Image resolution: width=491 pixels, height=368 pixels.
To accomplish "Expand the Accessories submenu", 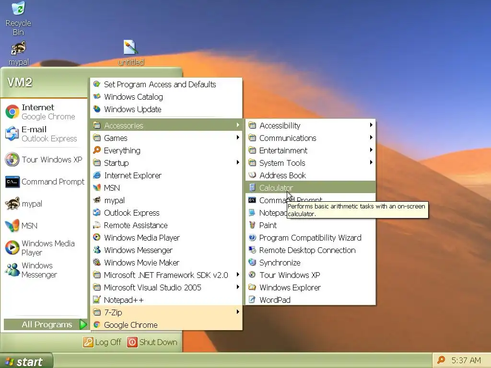I will point(166,125).
